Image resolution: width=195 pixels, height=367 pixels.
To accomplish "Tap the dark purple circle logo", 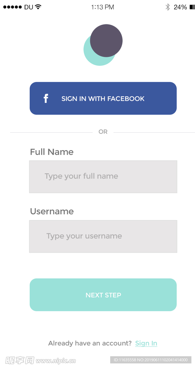I will click(106, 40).
